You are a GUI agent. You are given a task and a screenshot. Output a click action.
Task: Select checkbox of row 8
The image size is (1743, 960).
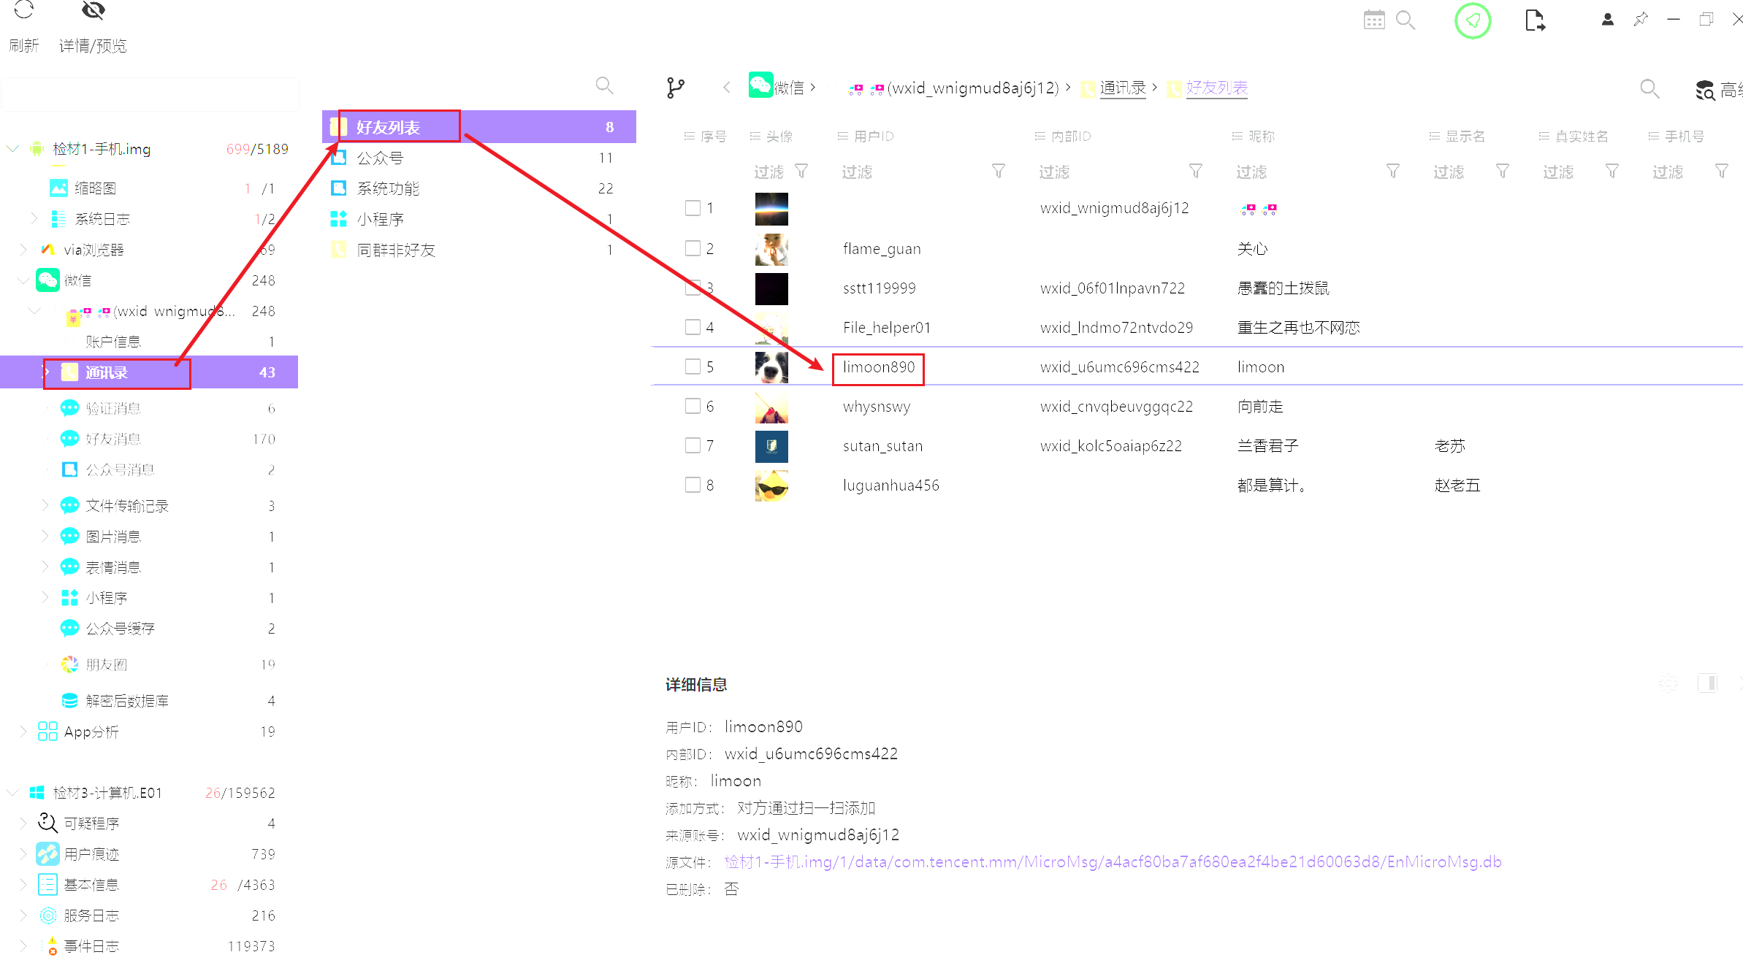pyautogui.click(x=693, y=485)
